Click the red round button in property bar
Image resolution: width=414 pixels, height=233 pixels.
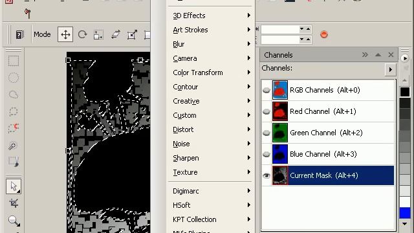[x=324, y=34]
